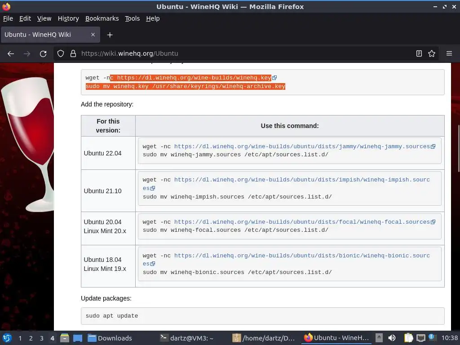Screen dimensions: 460x345
Task: Click the URL address bar field
Action: 246,53
